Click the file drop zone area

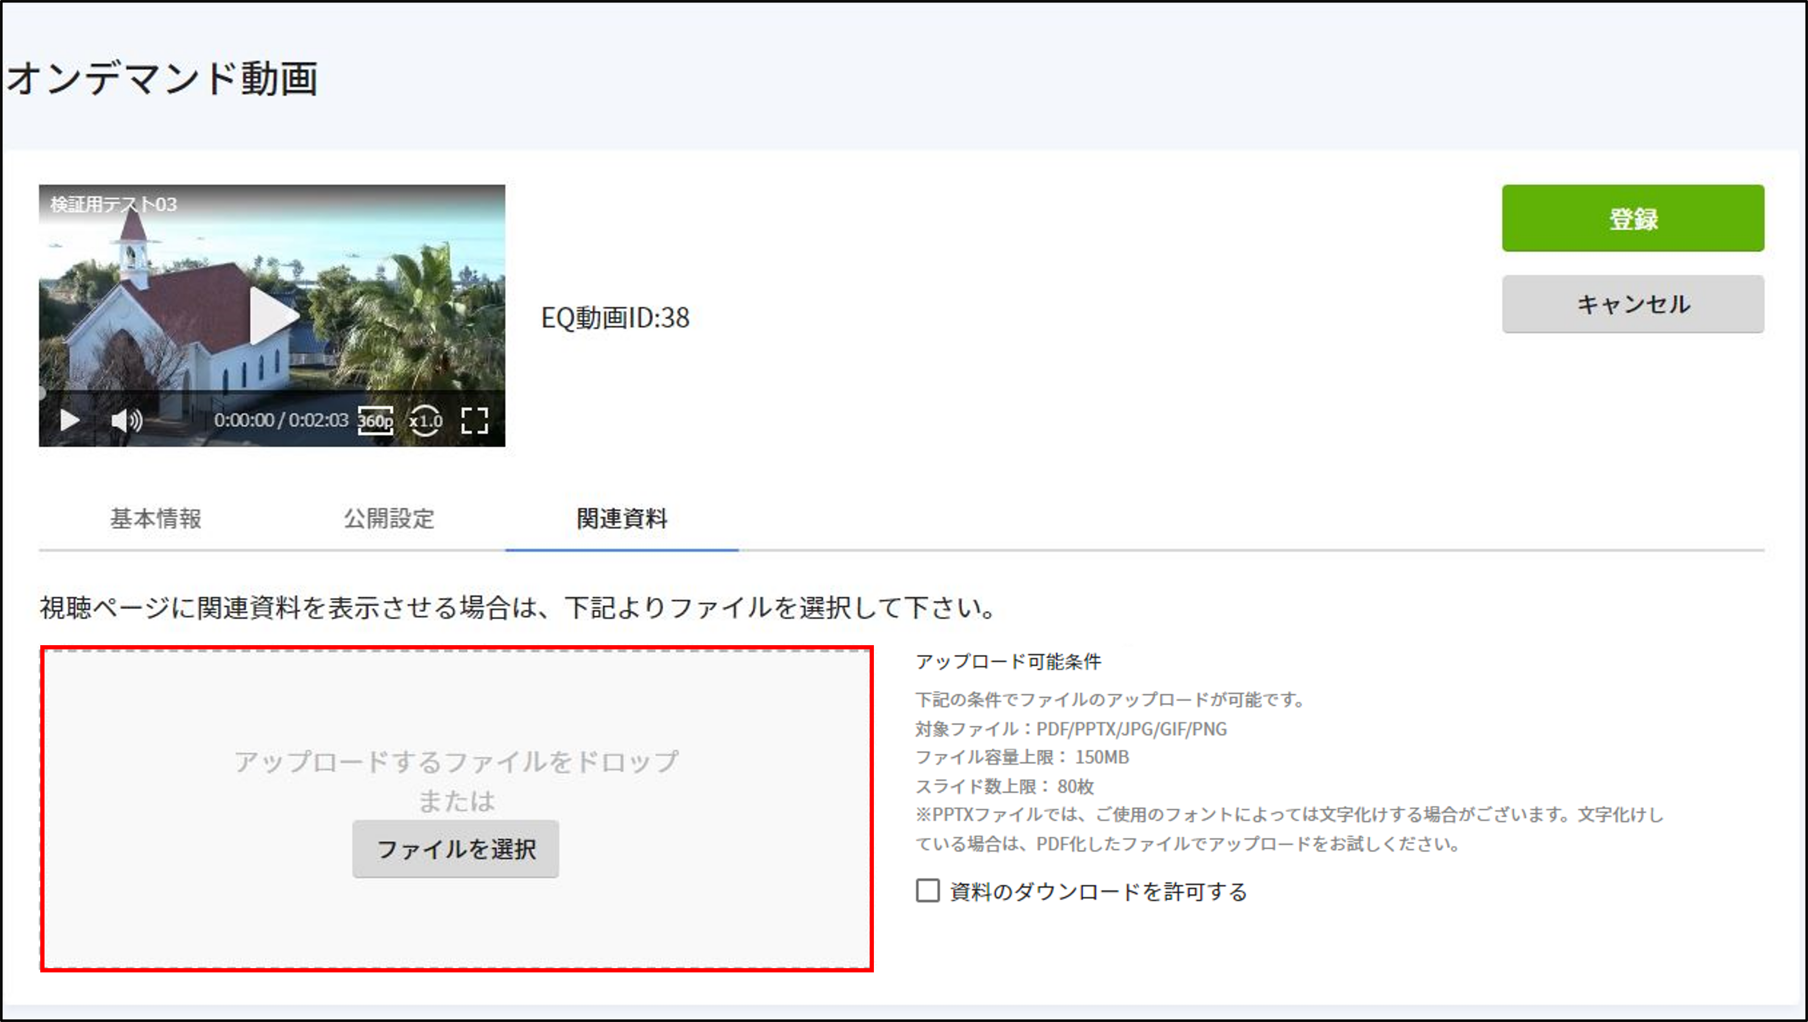(x=456, y=809)
